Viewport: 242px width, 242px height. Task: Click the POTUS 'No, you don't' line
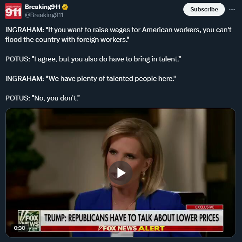click(x=42, y=98)
